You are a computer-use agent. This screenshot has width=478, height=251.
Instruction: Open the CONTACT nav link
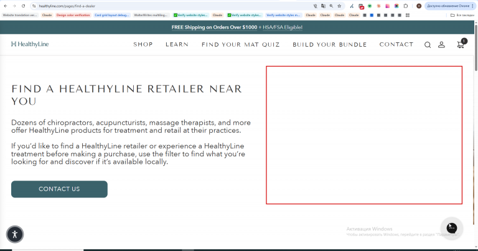(x=396, y=44)
